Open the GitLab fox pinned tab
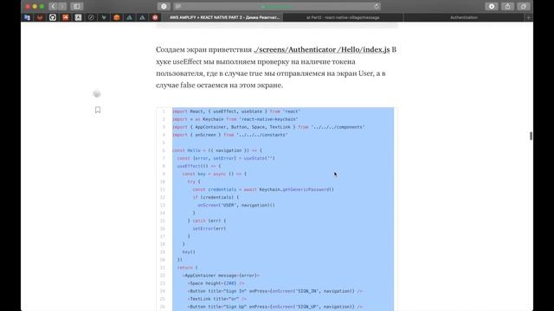This screenshot has width=554, height=311. (40, 17)
